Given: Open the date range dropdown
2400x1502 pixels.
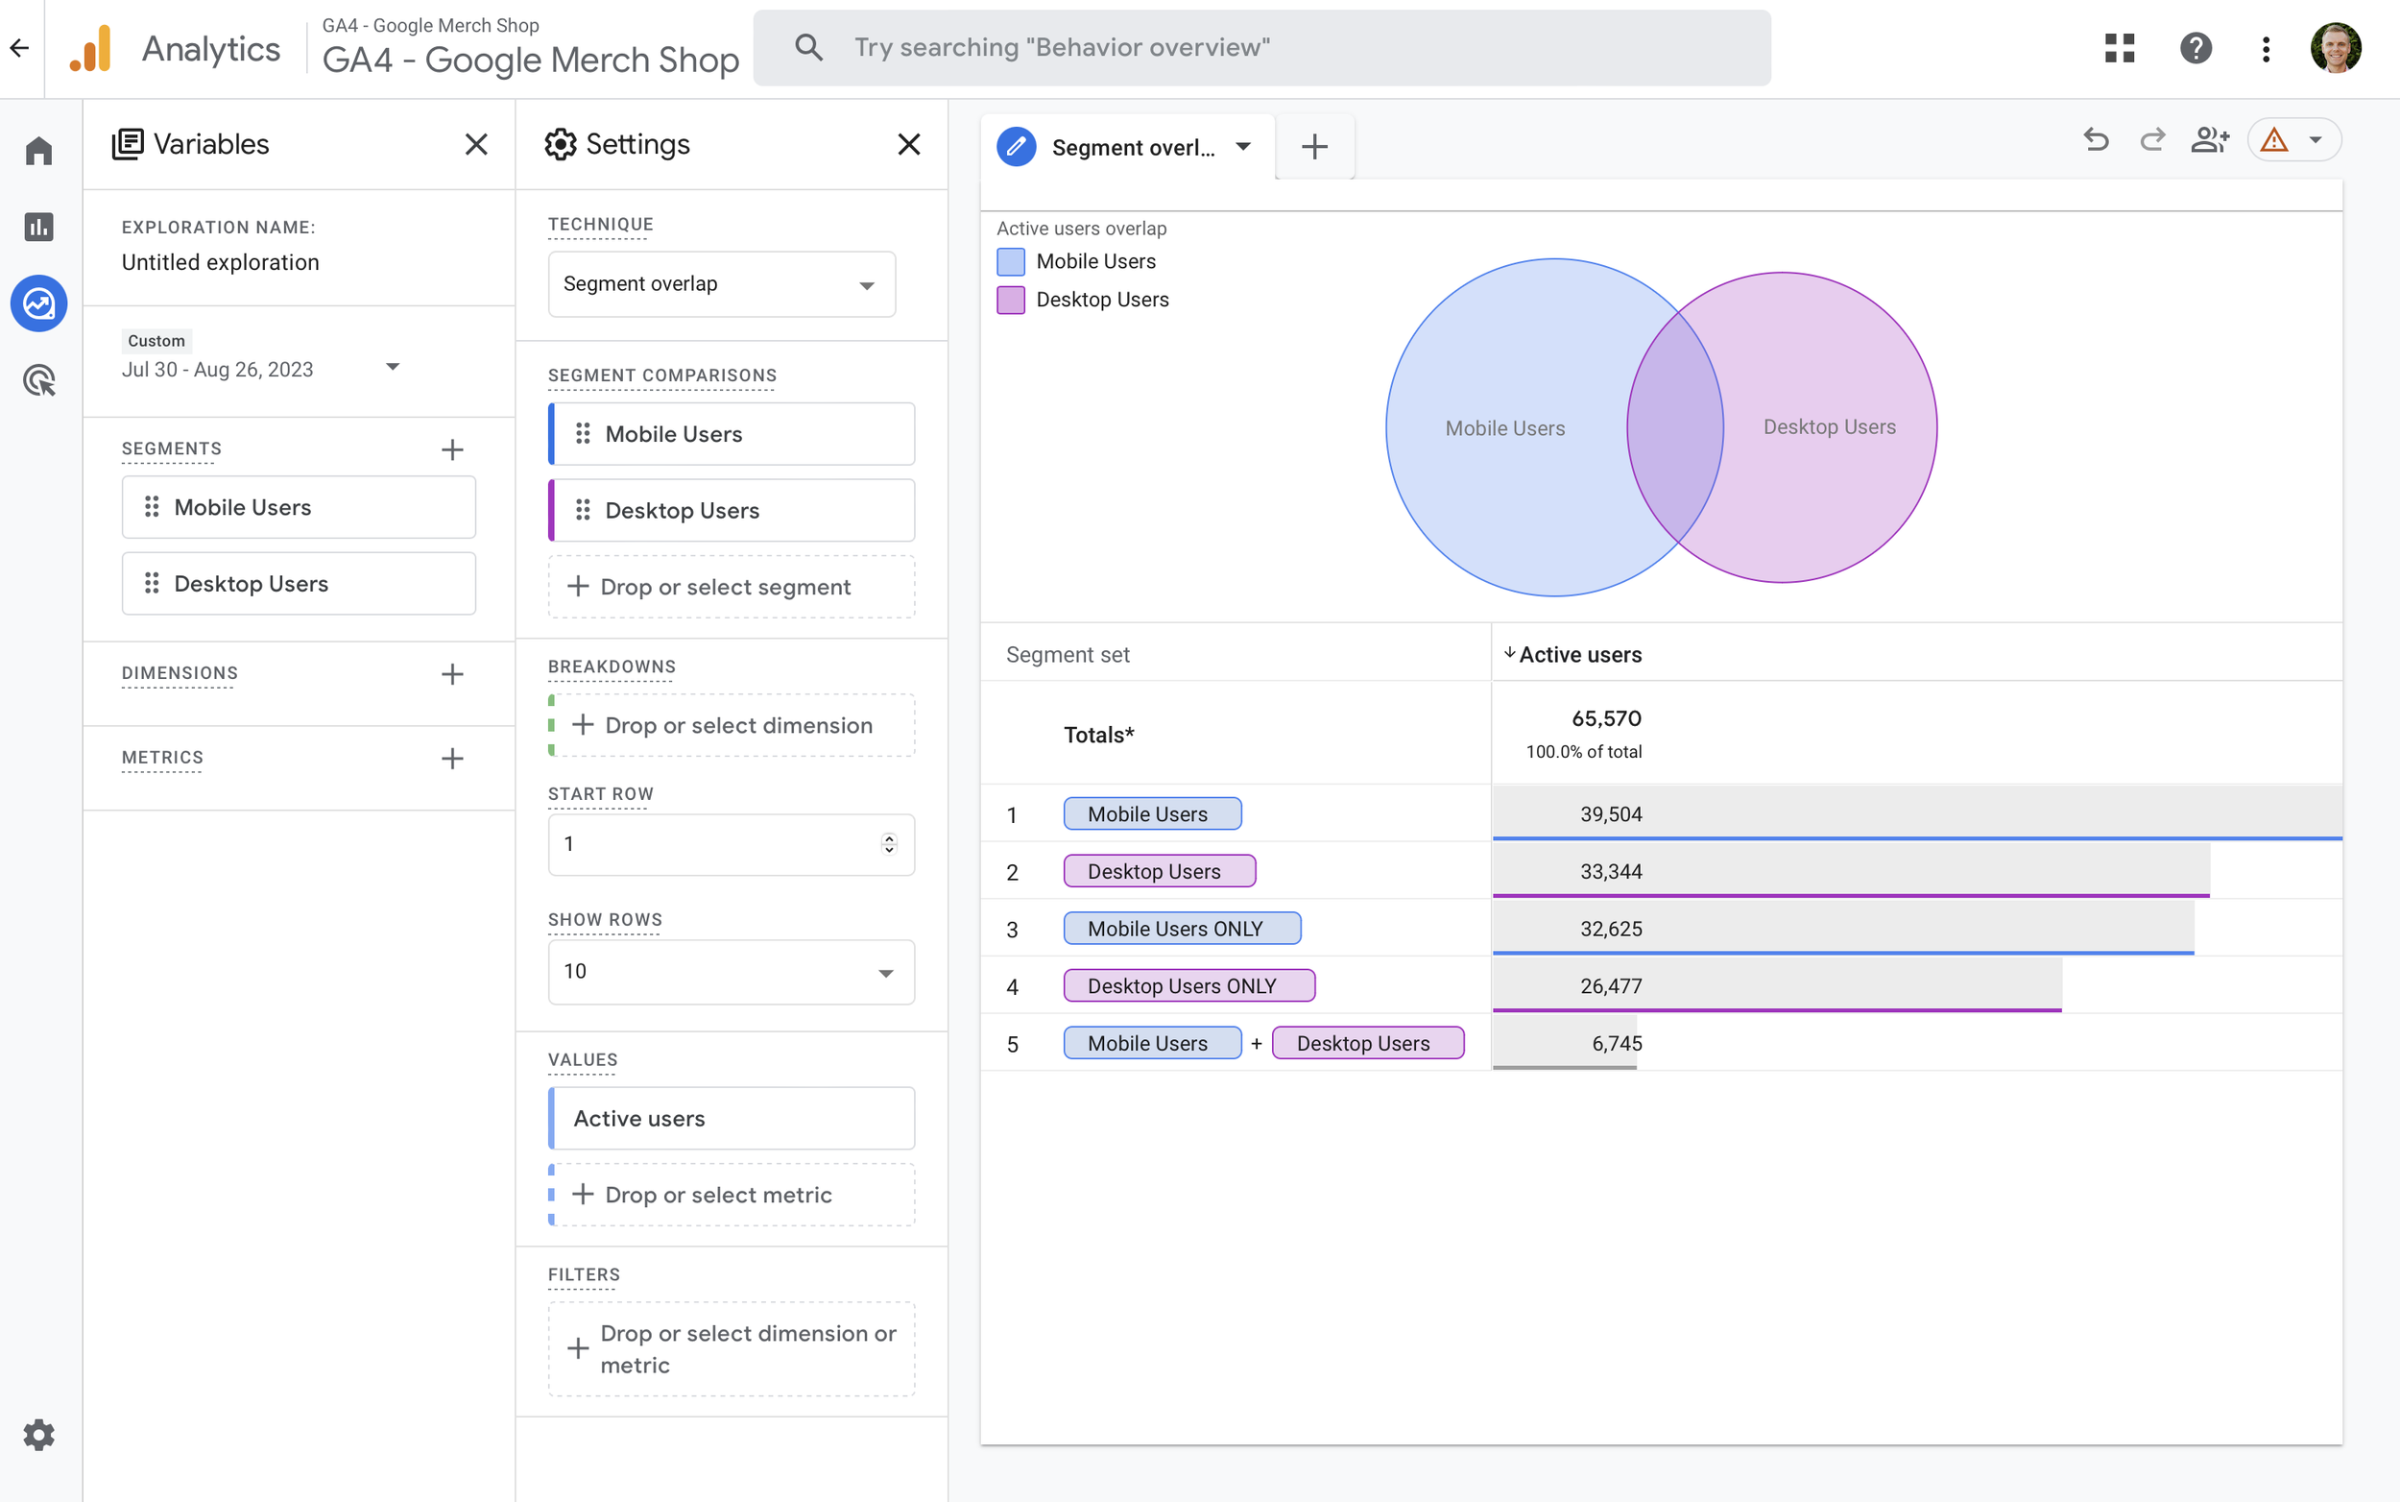Looking at the screenshot, I should pos(393,368).
